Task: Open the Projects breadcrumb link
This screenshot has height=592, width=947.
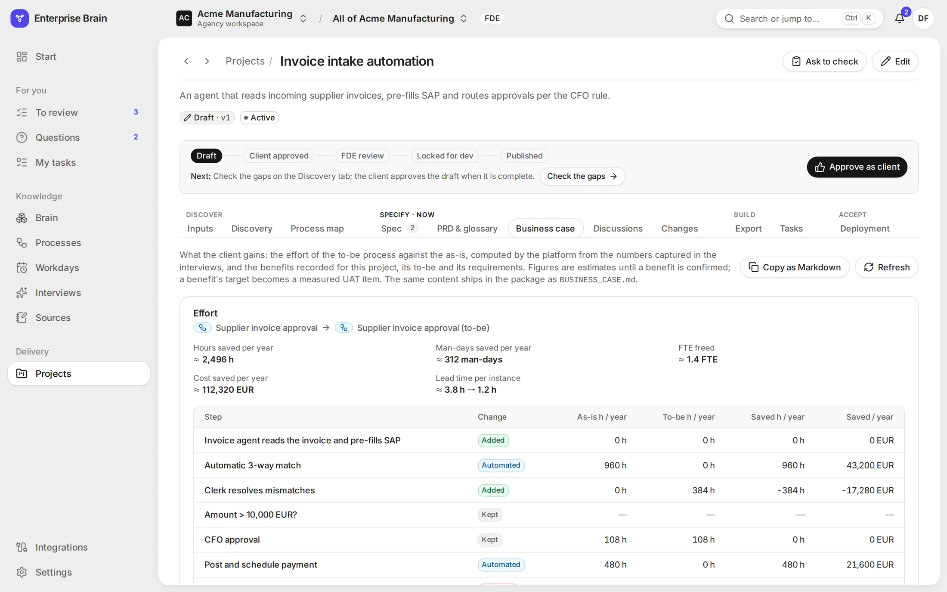Action: click(245, 61)
